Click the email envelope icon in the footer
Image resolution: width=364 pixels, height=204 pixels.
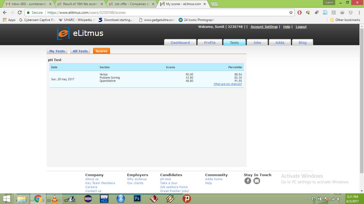coord(257,181)
